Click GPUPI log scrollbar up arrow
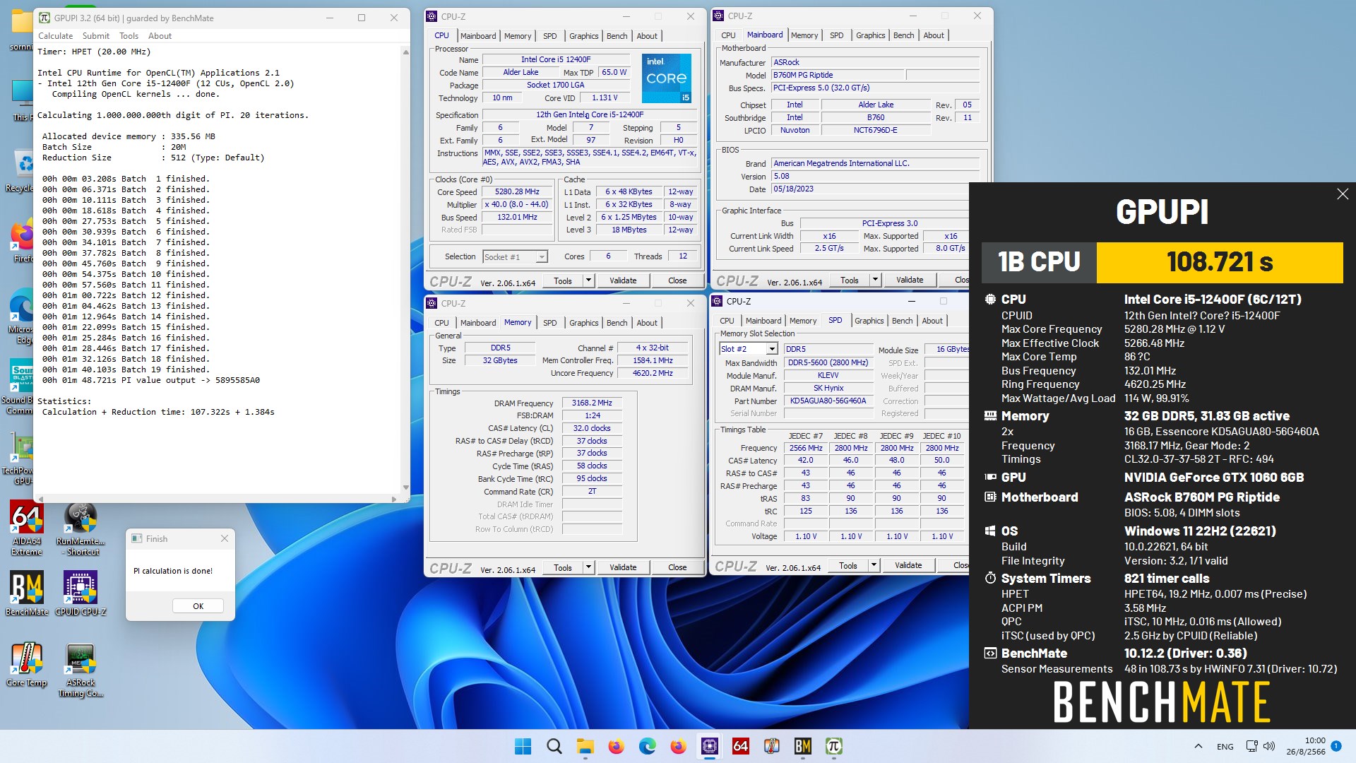 [405, 52]
